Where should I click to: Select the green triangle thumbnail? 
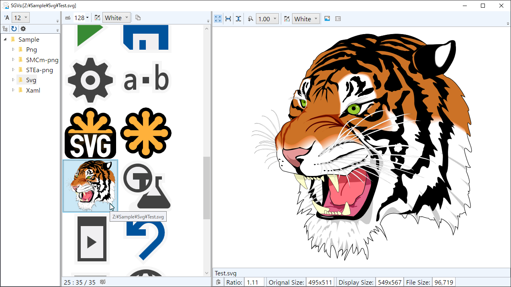tap(90, 38)
